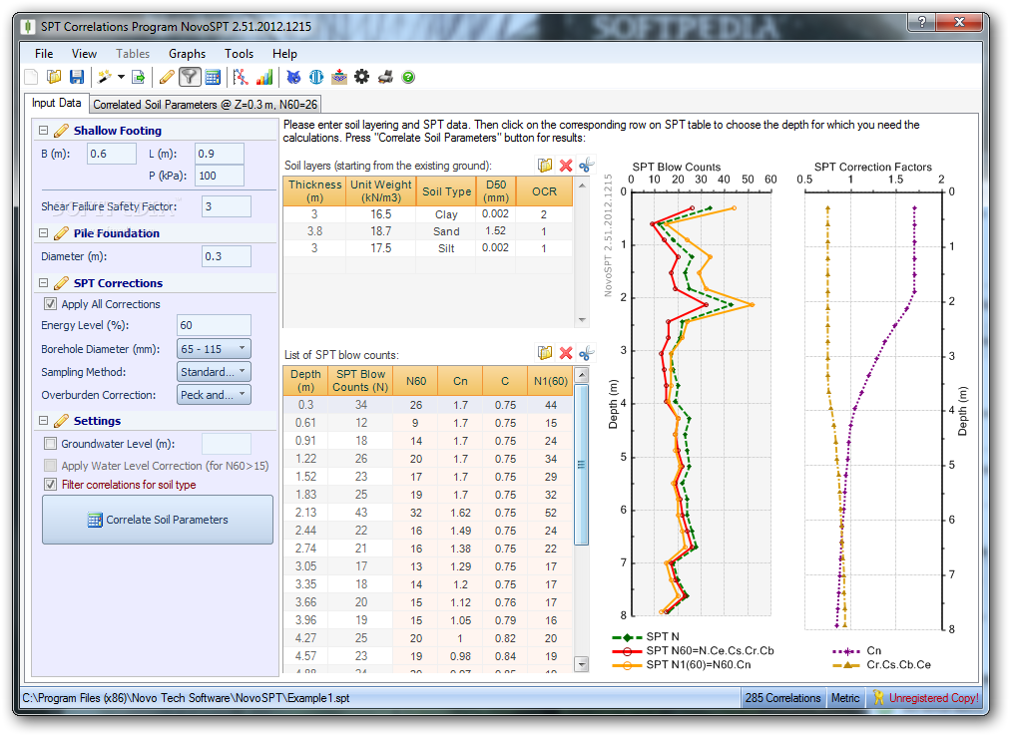
Task: Click the key icon in status bar
Action: click(x=878, y=697)
